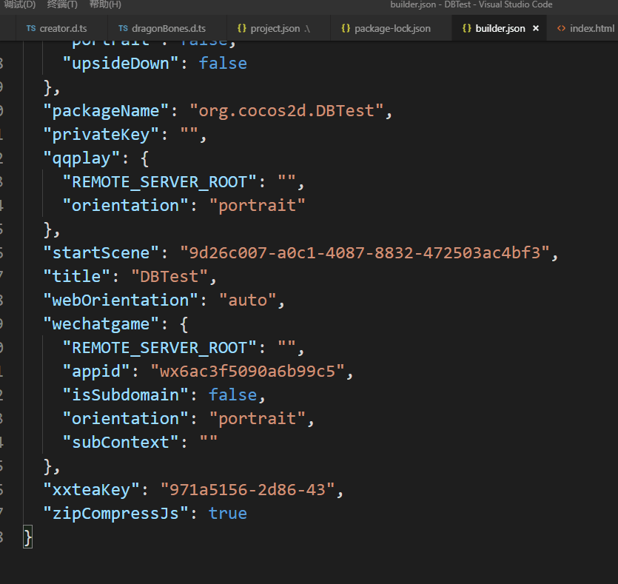Select the project.json tab
The height and width of the screenshot is (584, 618).
(275, 29)
